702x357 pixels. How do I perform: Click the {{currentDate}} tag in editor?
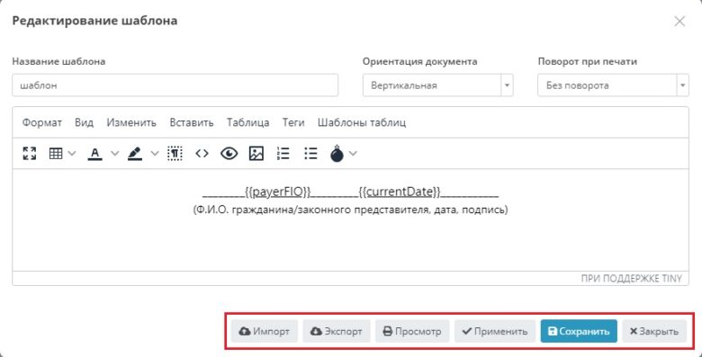400,192
